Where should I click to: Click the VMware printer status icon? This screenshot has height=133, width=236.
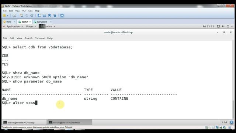221,127
